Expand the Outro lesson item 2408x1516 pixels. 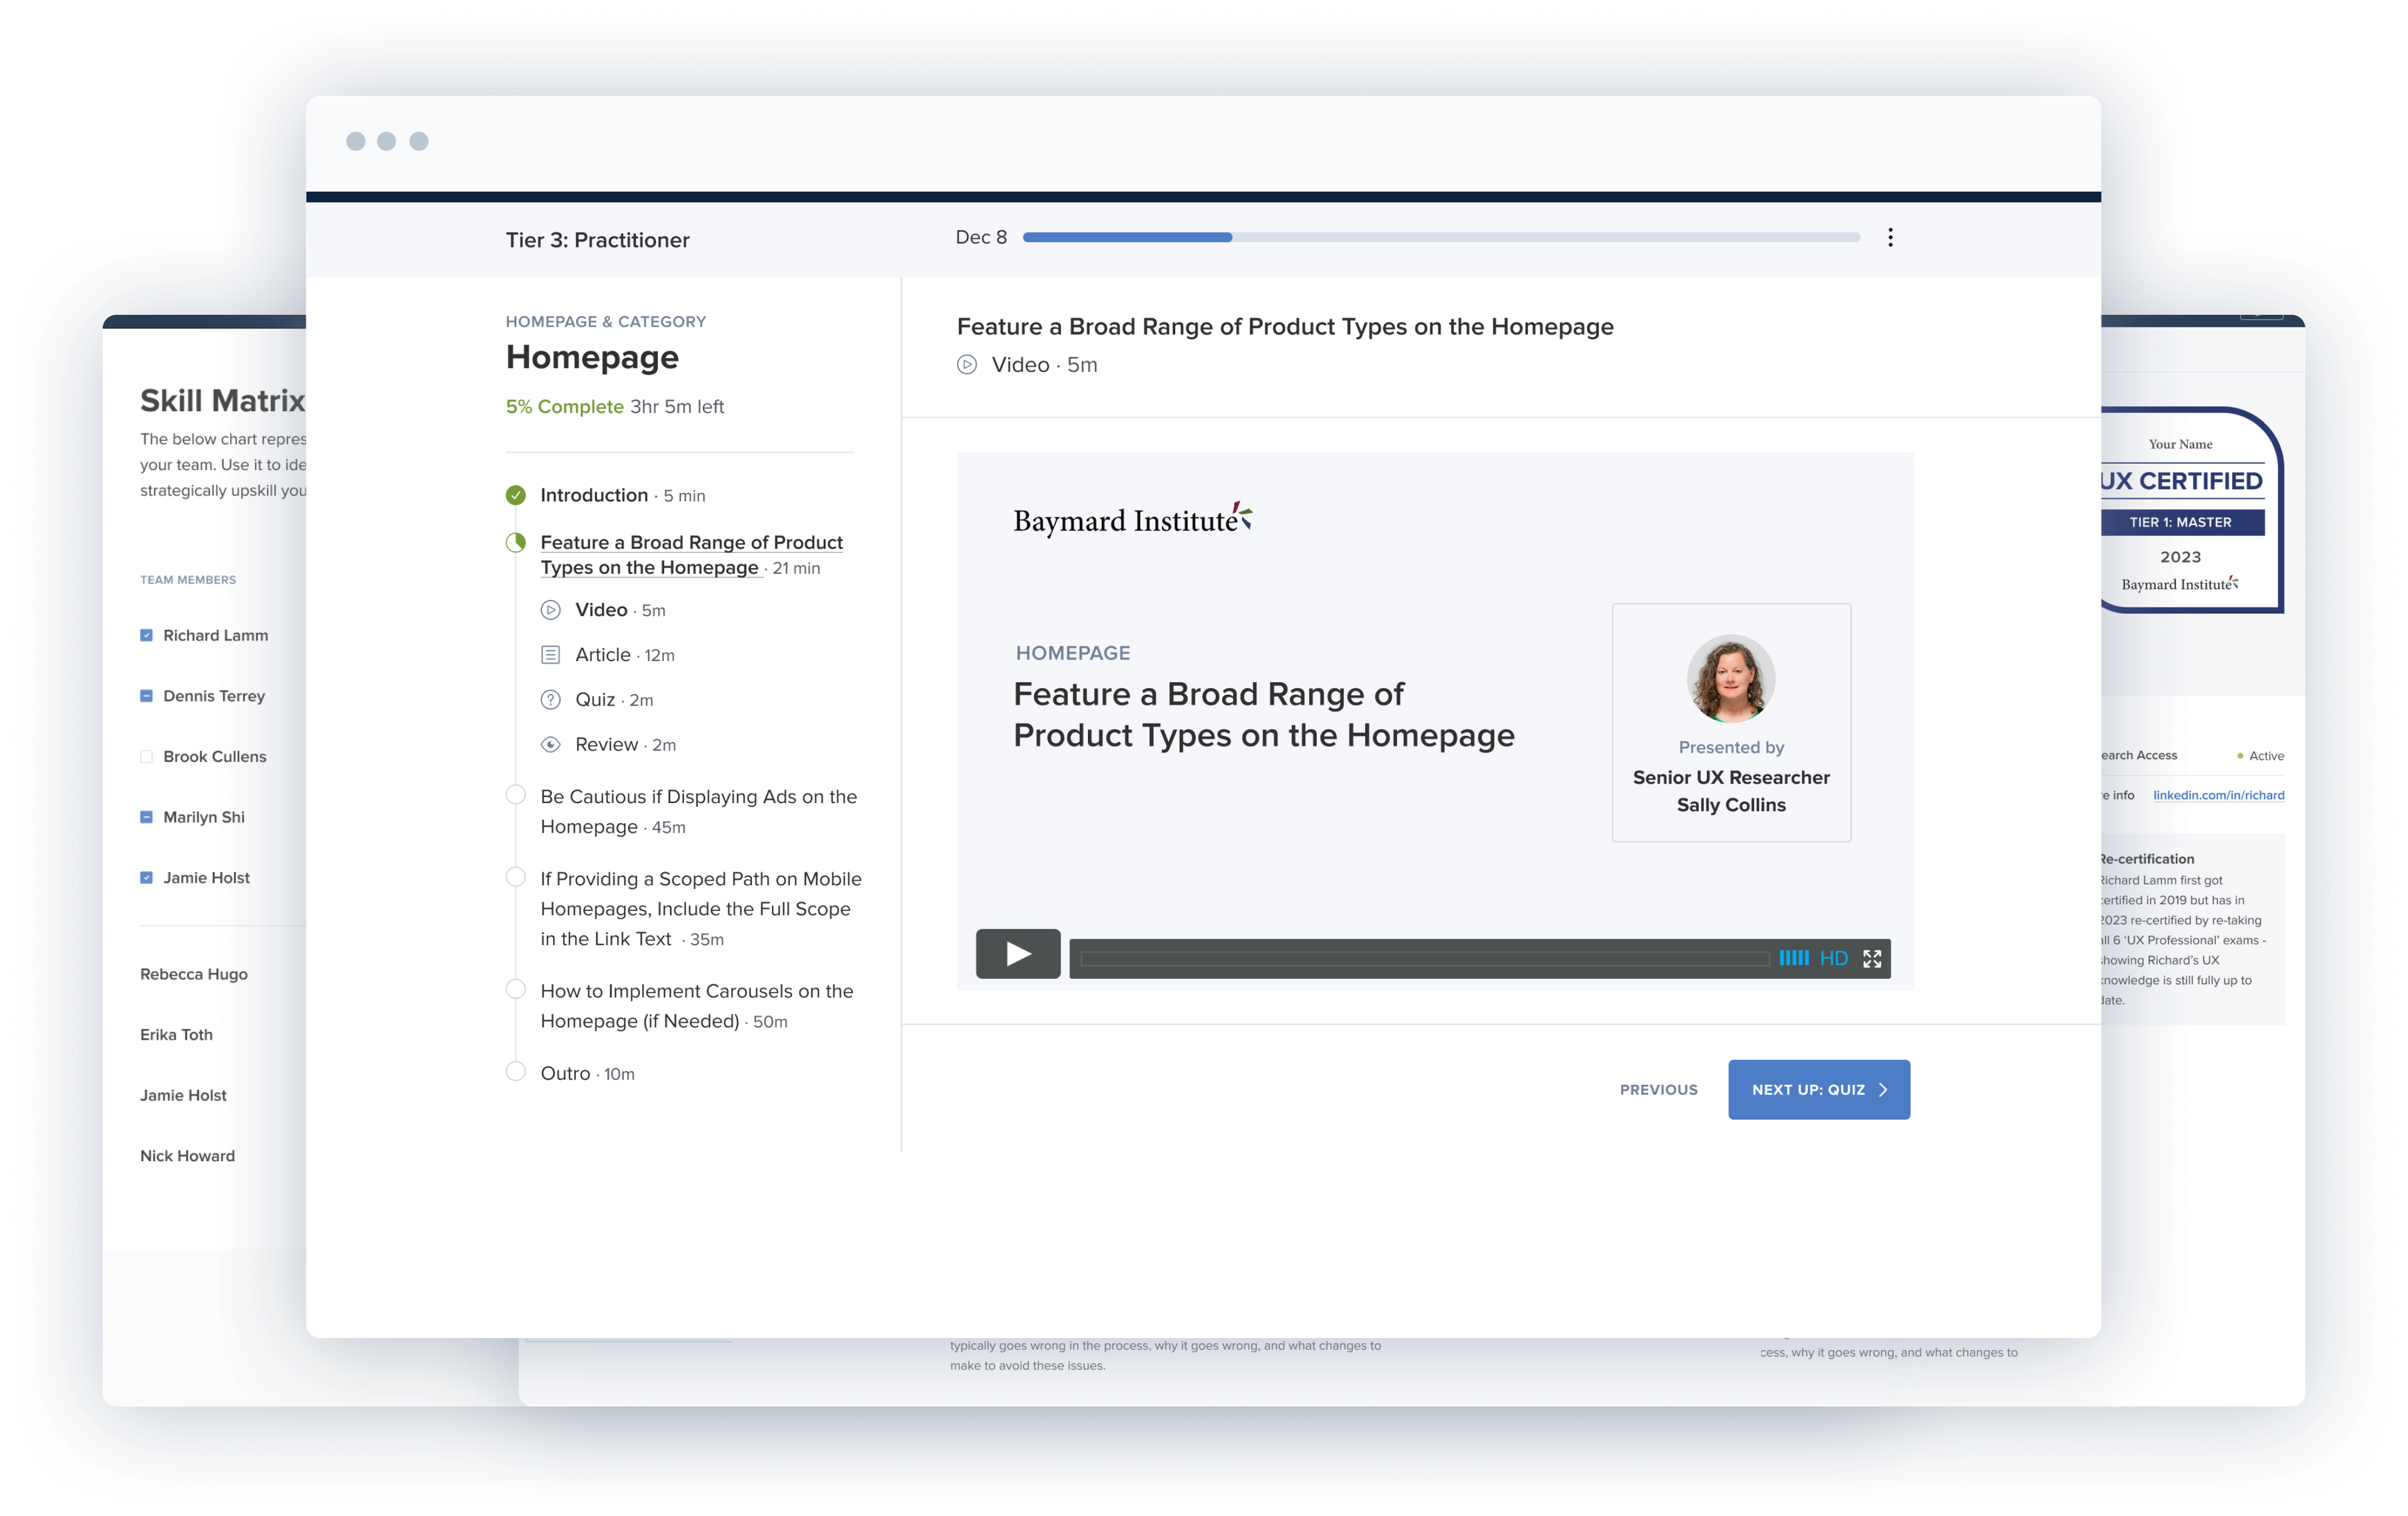coord(565,1073)
